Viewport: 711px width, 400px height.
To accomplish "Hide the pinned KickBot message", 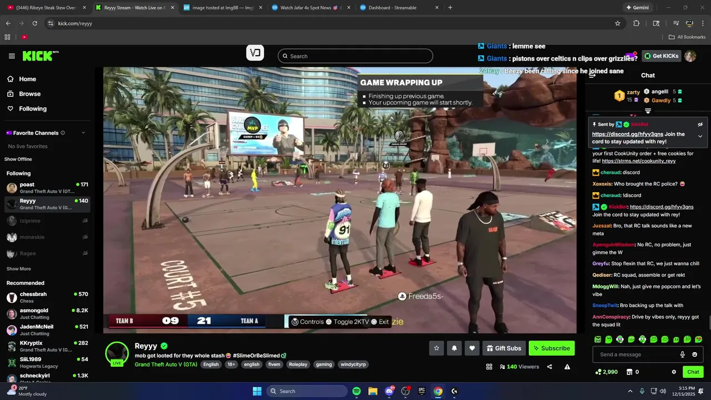I will pyautogui.click(x=700, y=124).
